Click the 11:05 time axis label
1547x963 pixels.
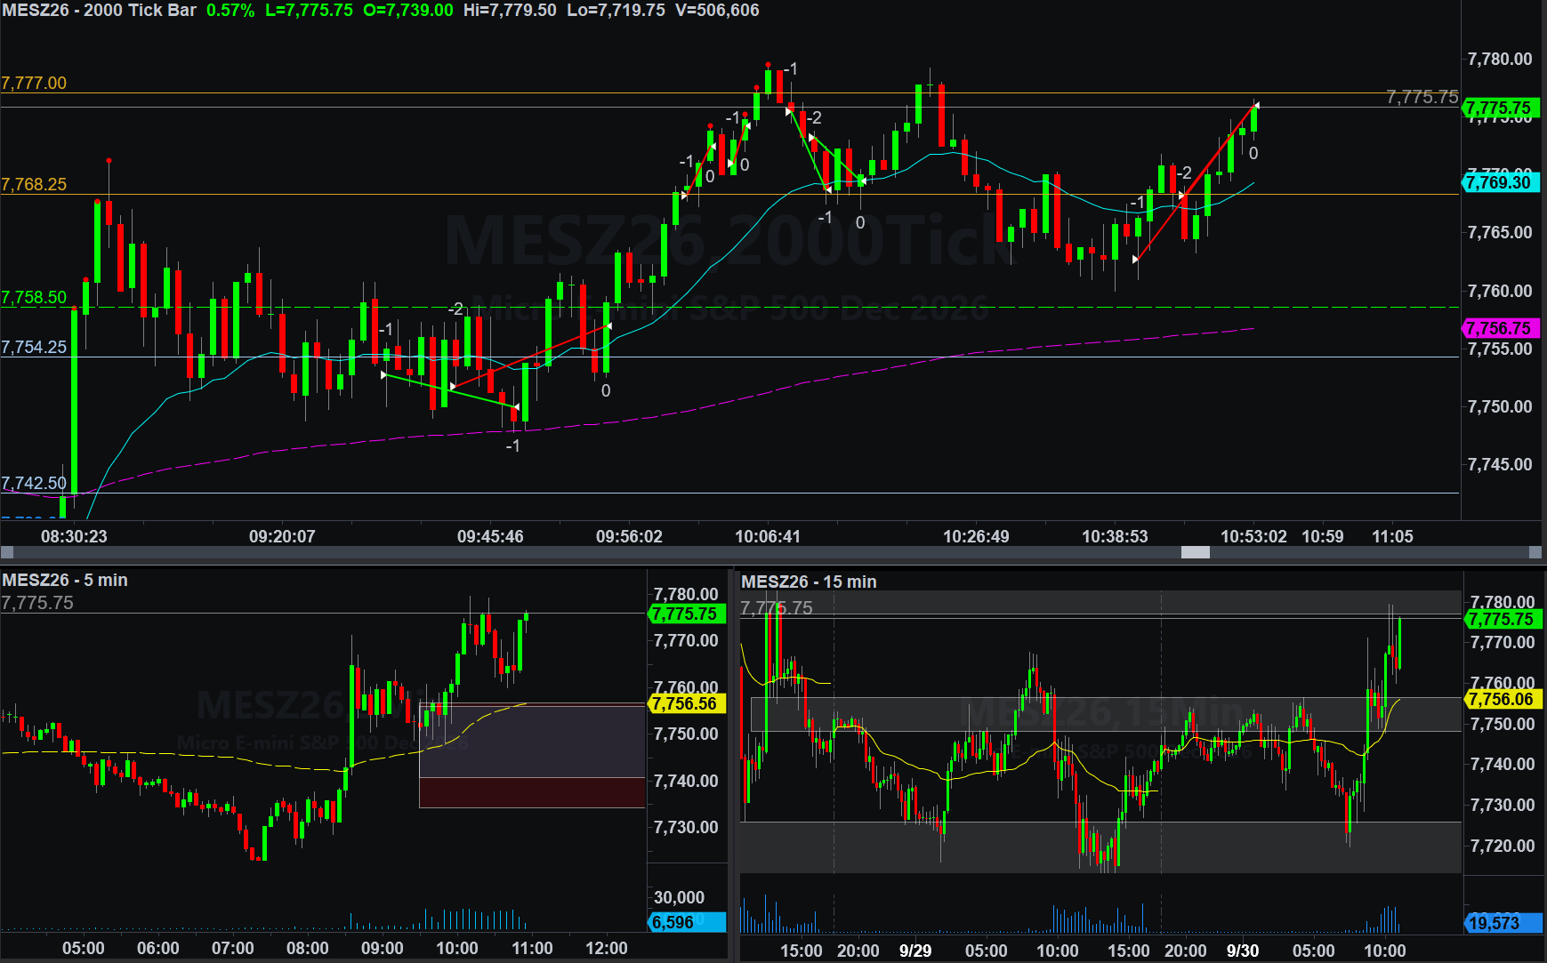coord(1392,536)
